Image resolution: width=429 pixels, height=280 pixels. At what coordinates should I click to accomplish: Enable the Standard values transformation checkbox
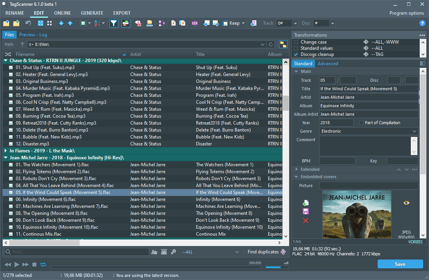pyautogui.click(x=296, y=48)
